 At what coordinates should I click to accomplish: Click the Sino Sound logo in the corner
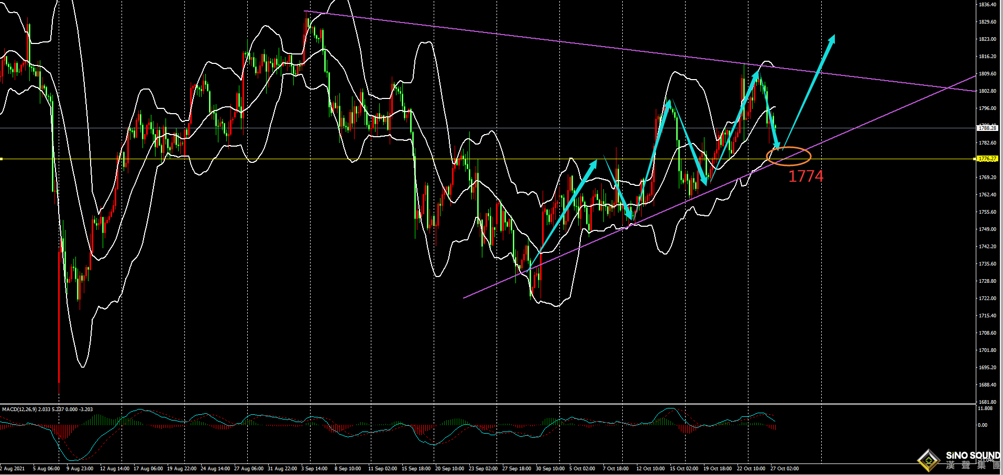point(960,460)
